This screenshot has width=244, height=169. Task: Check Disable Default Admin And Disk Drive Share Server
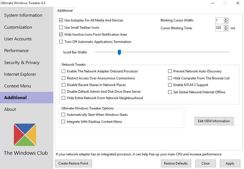(x=63, y=92)
